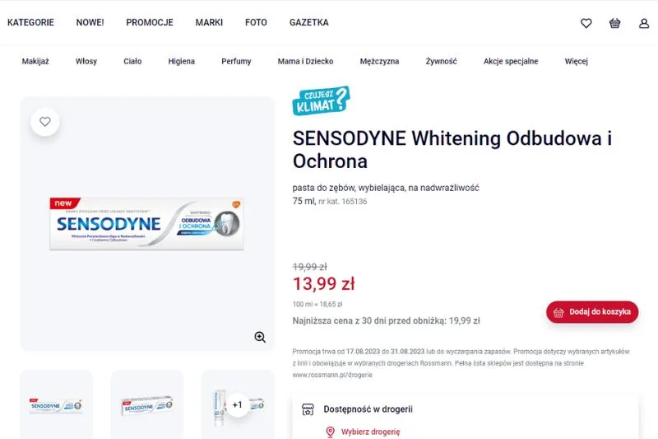This screenshot has height=439, width=658.
Task: Expand the Więcej category menu
Action: 576,61
